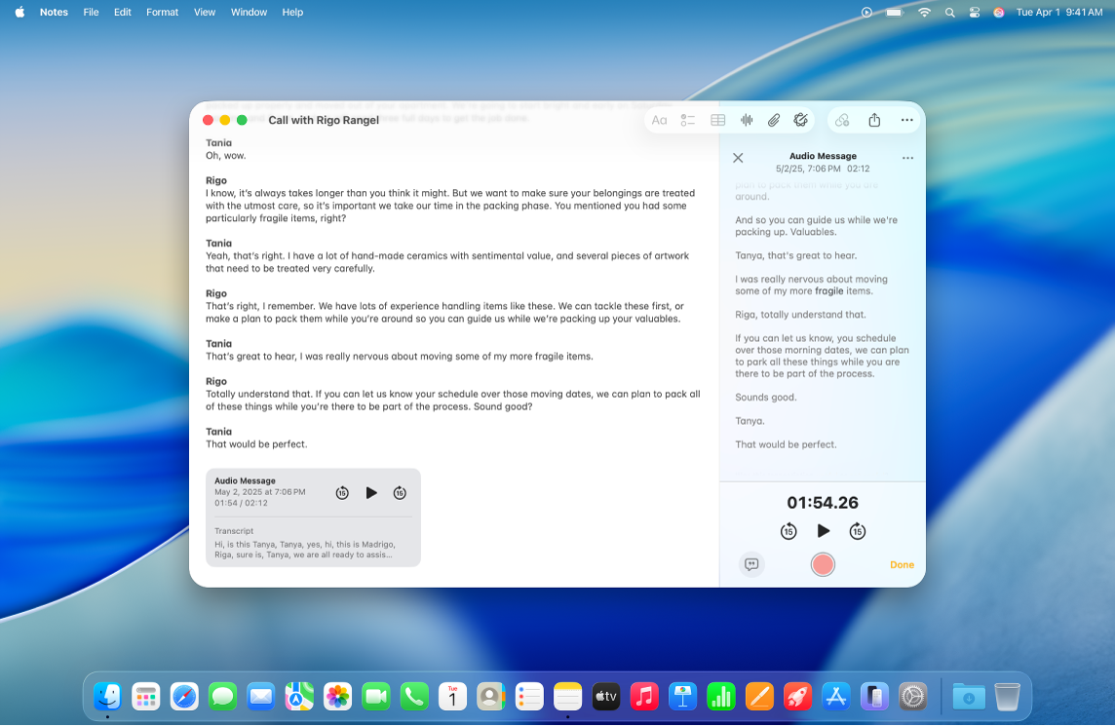Insert a checklist in the note
Screen dimensions: 1115x727
coord(688,119)
